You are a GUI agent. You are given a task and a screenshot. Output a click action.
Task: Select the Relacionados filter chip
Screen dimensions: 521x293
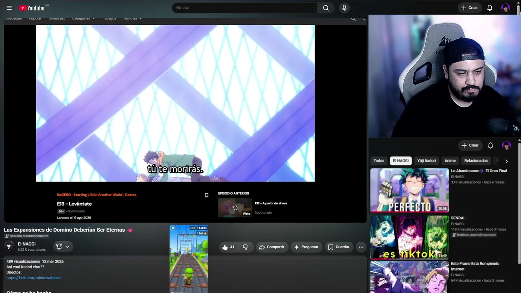pyautogui.click(x=476, y=161)
